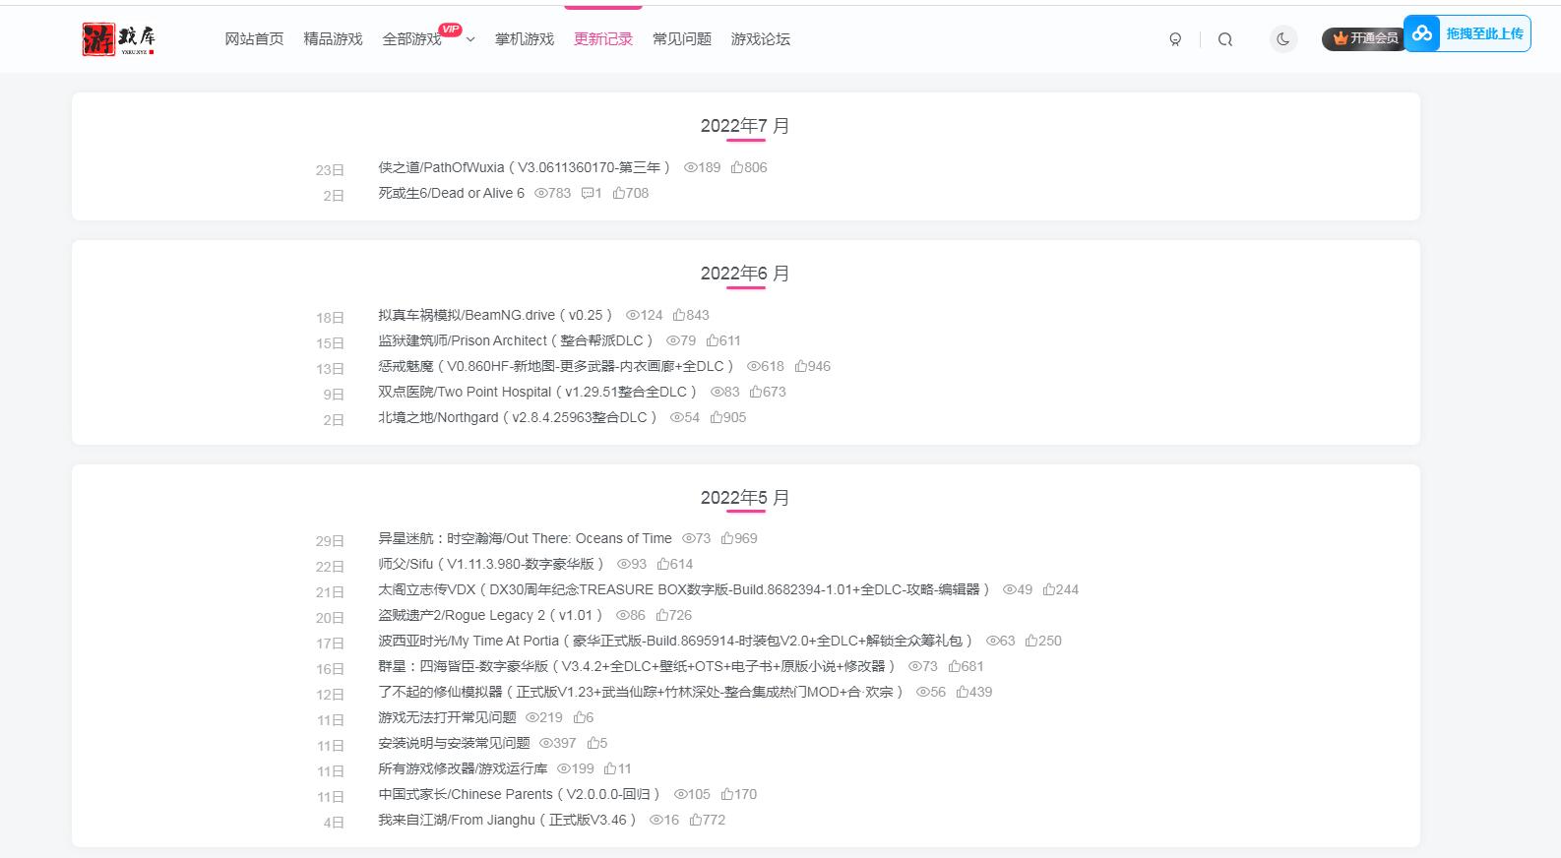
Task: Go to the 更新记录 tab
Action: 602,39
